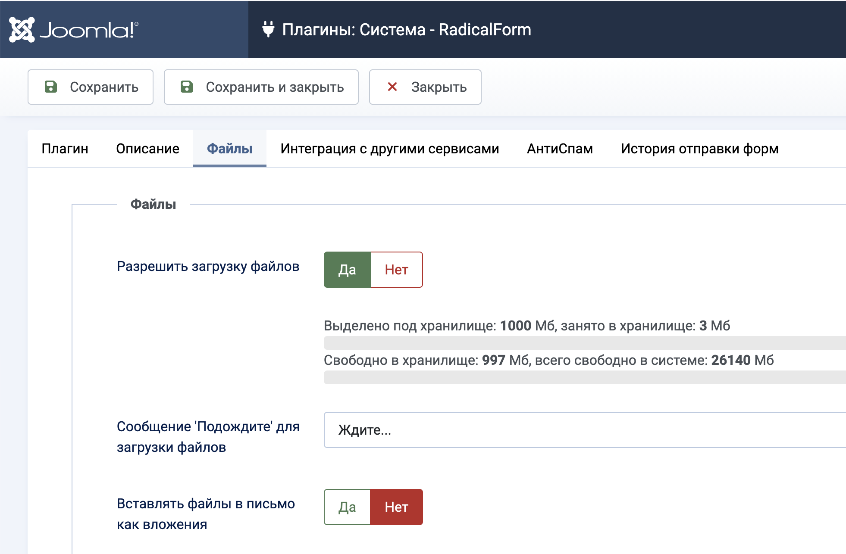Open Интеграция с другими сервисами tab
The height and width of the screenshot is (554, 846).
click(x=389, y=149)
